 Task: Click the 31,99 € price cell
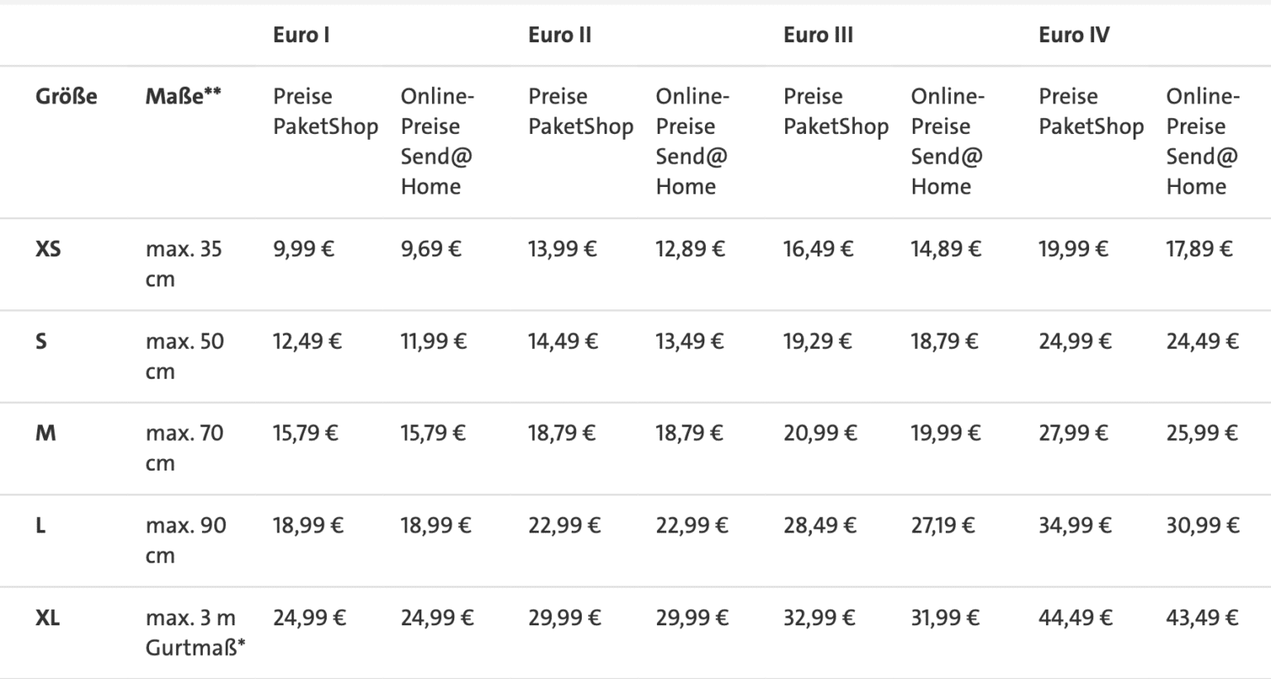click(945, 618)
